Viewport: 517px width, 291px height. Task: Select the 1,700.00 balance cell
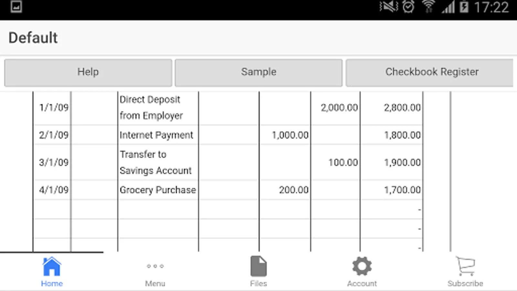[392, 190]
